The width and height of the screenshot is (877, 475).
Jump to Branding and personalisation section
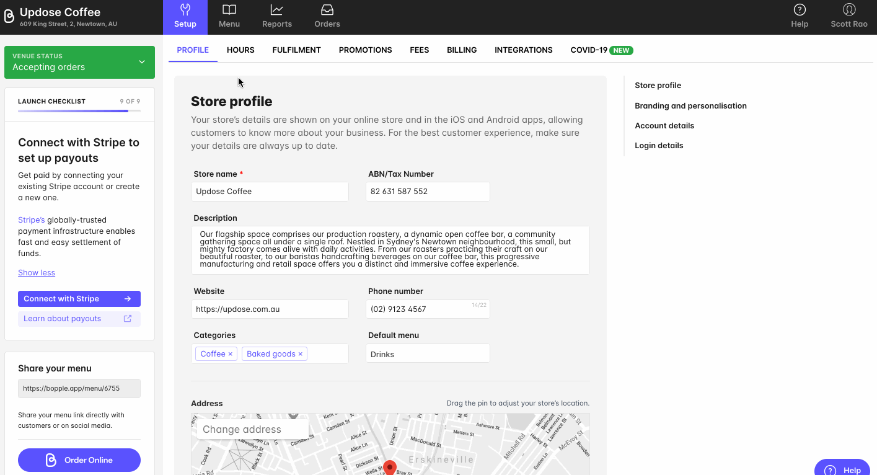pyautogui.click(x=690, y=106)
